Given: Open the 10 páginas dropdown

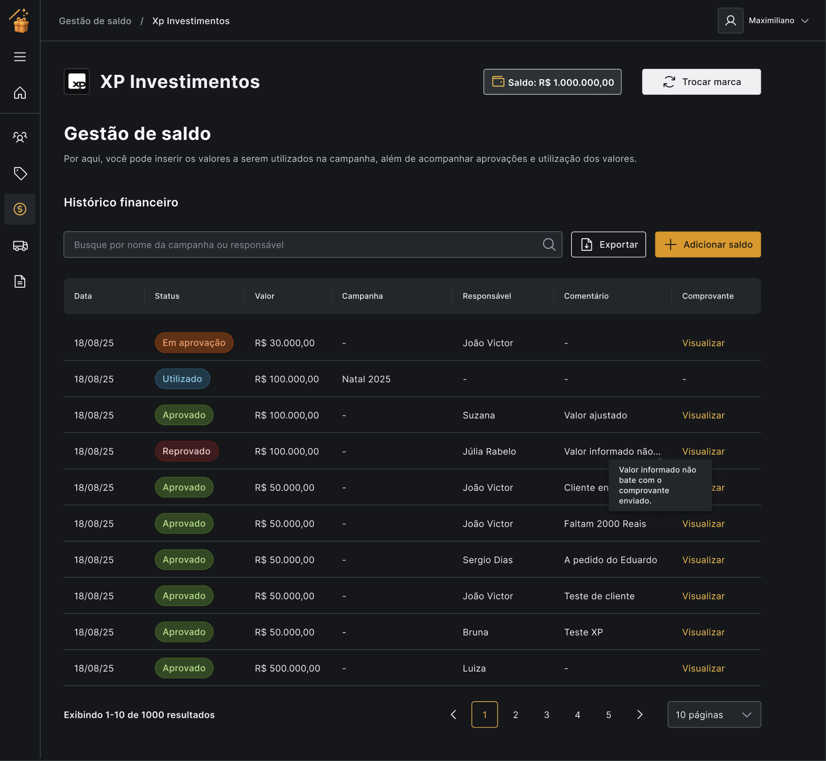Looking at the screenshot, I should (714, 714).
